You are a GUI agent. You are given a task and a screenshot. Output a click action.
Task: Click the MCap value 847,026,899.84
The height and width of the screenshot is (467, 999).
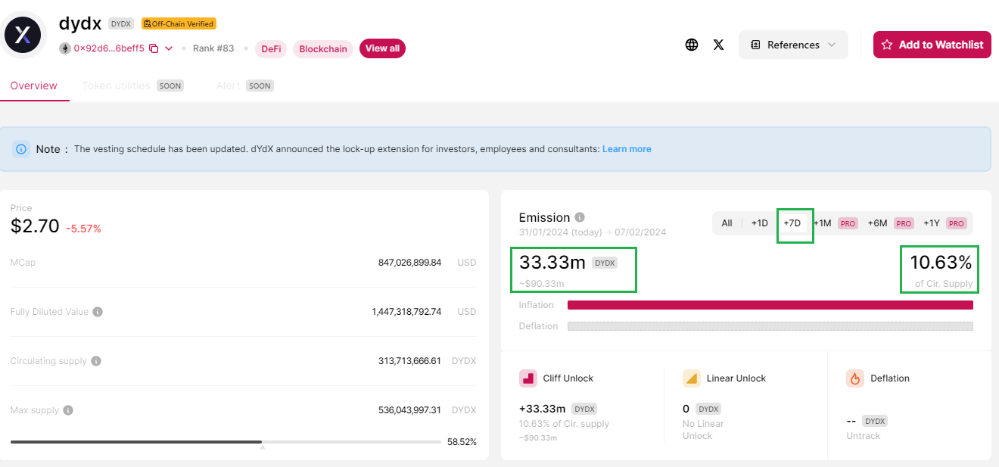click(x=409, y=263)
